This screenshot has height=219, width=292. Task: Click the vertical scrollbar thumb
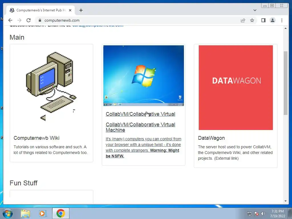[285, 83]
